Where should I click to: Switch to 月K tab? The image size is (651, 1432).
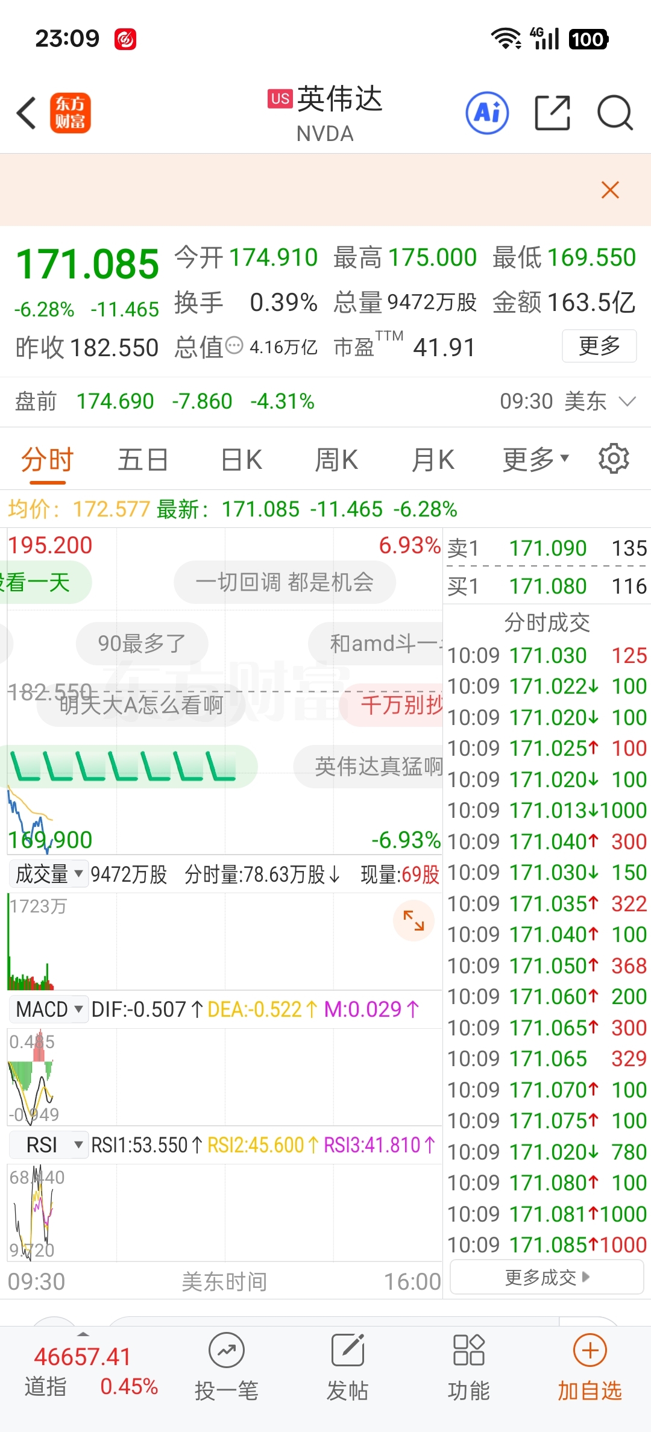pos(433,460)
